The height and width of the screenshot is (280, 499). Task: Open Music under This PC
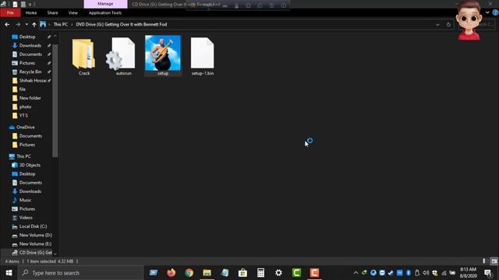tap(25, 200)
